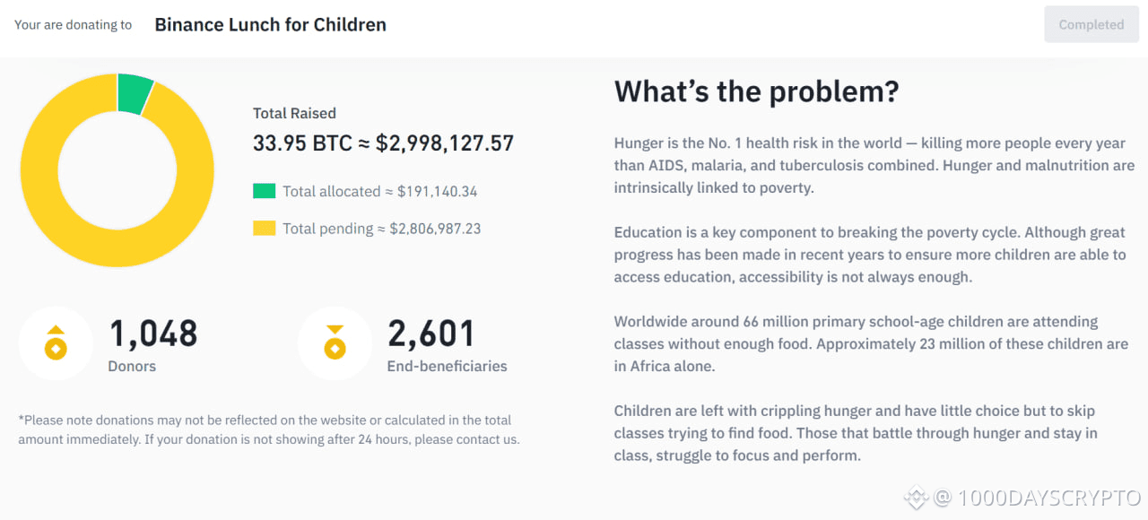The height and width of the screenshot is (520, 1148).
Task: Click the "Your are donating to" text
Action: pos(73,25)
